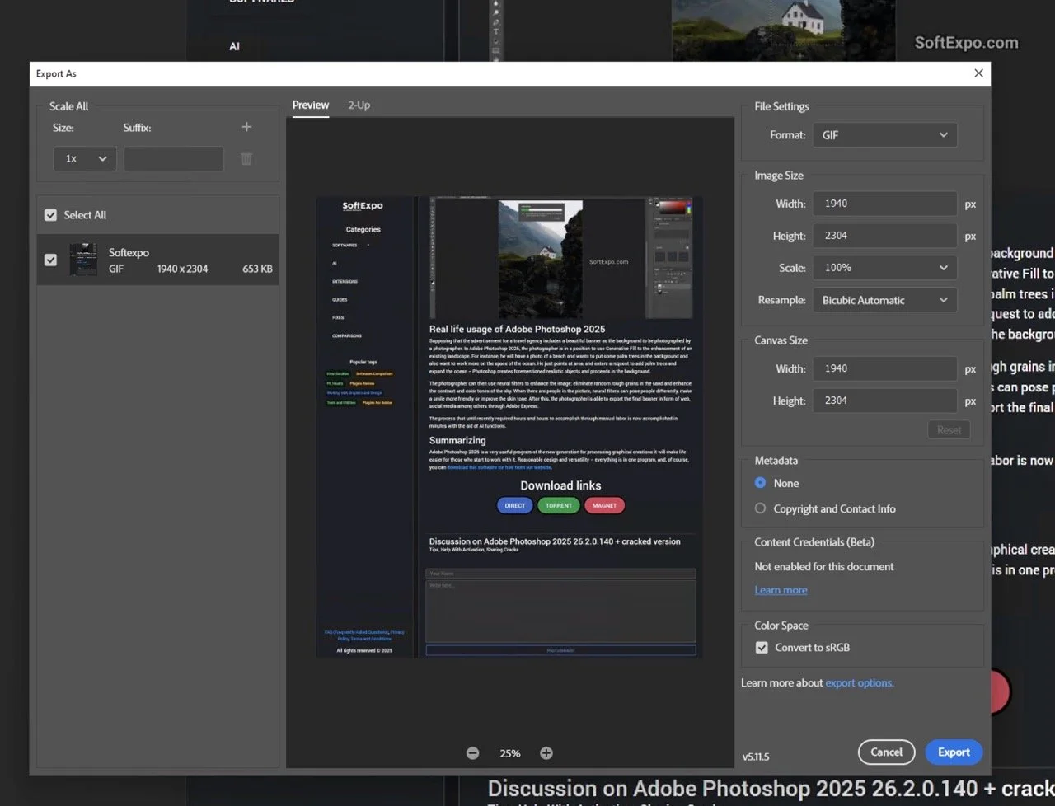Click the plus icon to add a scale size
Viewport: 1055px width, 806px height.
coord(246,127)
